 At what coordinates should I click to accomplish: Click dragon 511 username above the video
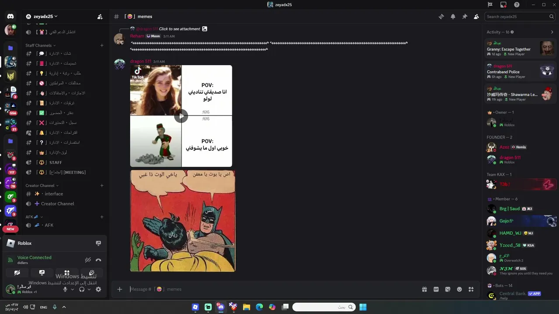141,61
